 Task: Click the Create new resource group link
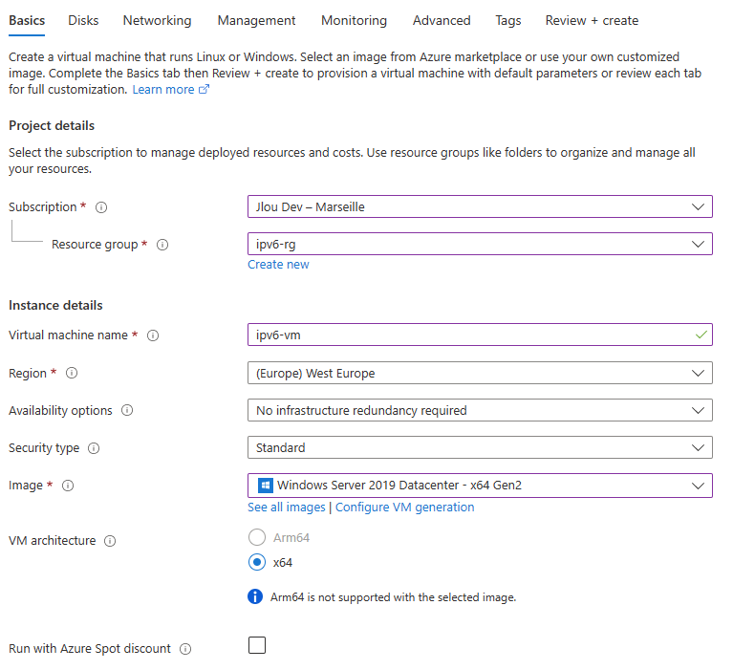point(278,265)
